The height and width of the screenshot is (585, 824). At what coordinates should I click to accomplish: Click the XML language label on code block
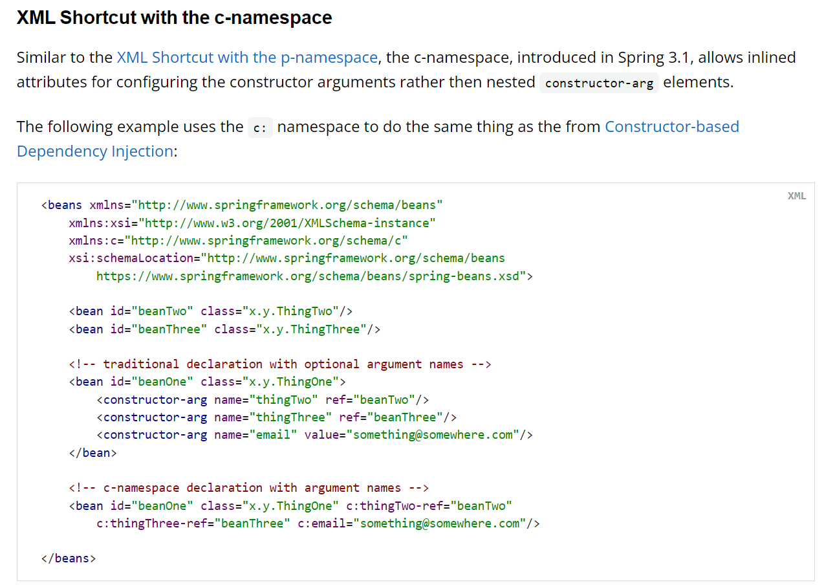click(796, 196)
